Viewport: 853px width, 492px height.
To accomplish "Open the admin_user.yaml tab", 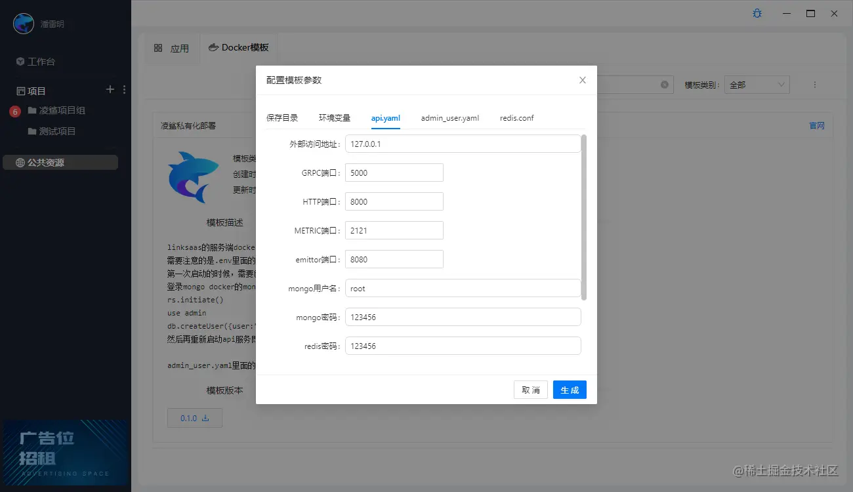I will point(450,118).
